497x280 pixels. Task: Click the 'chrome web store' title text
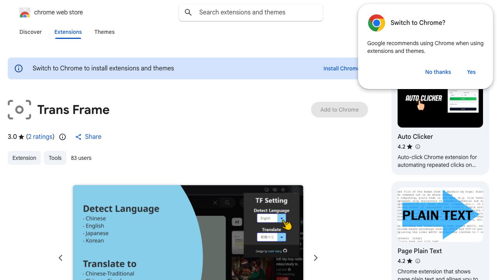(x=59, y=12)
